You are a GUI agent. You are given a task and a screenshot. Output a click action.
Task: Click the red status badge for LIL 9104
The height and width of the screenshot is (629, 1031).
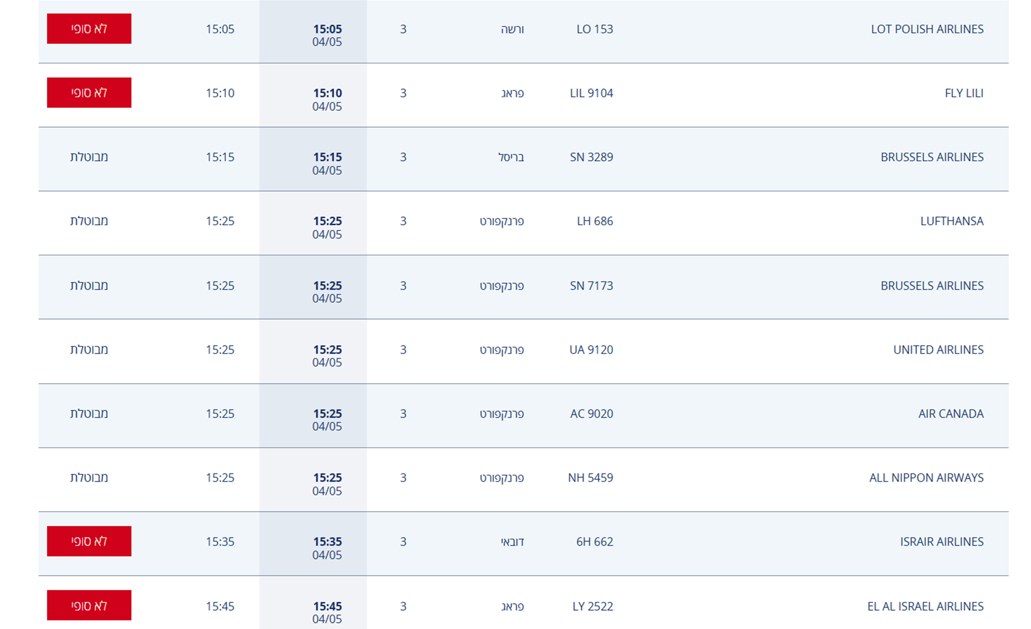89,93
